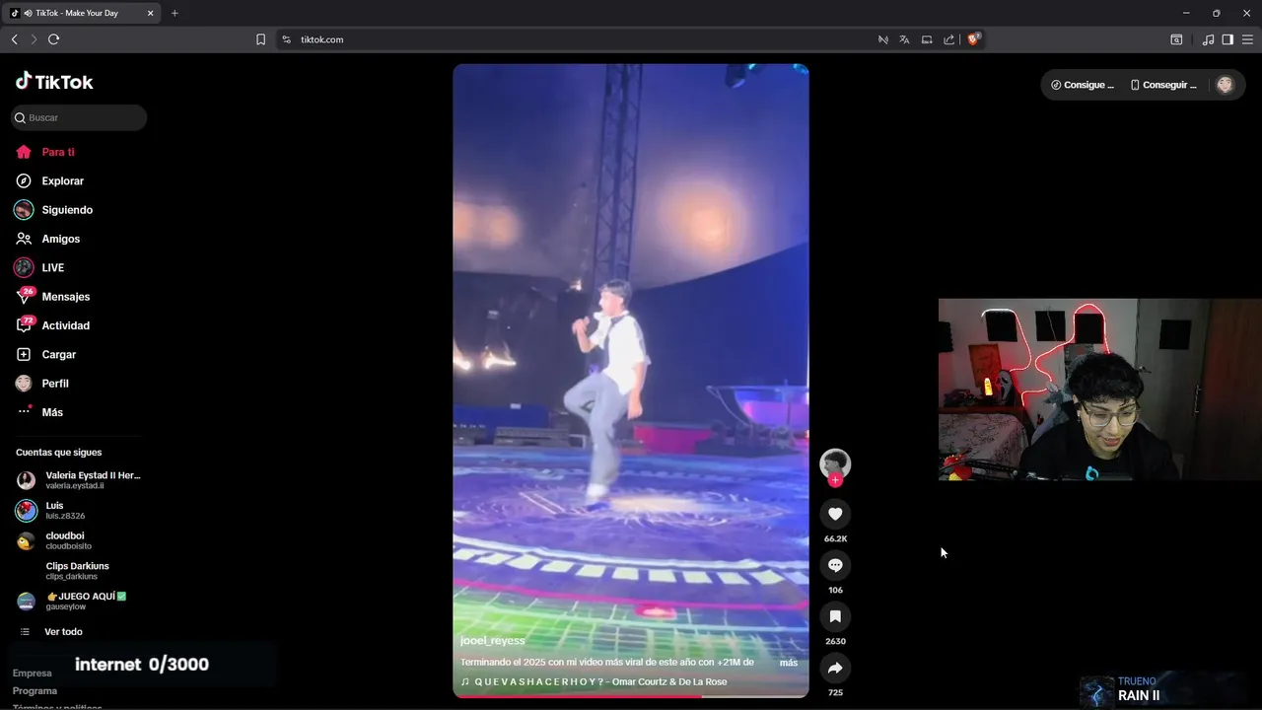Click the Buscar search field
Viewport: 1262px width, 710px height.
coord(79,117)
